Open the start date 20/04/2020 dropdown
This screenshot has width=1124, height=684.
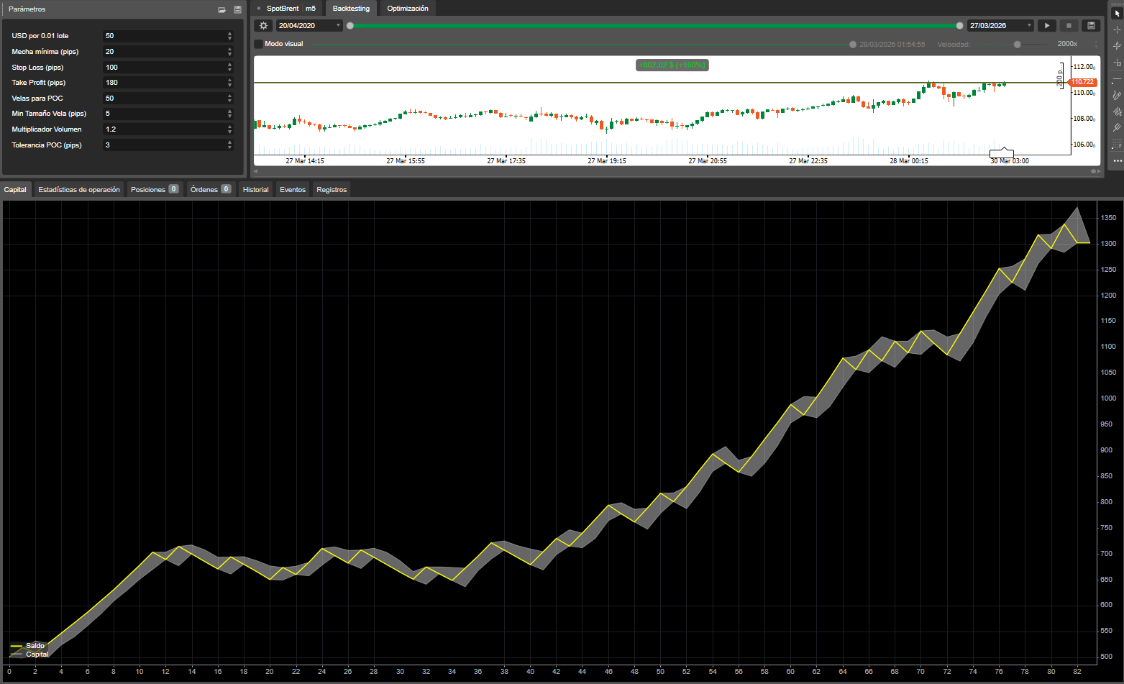tap(338, 26)
